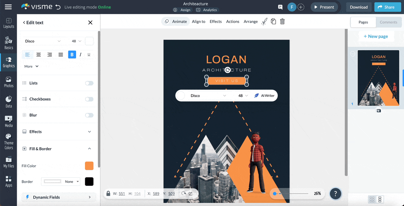Click the New page button

[376, 36]
